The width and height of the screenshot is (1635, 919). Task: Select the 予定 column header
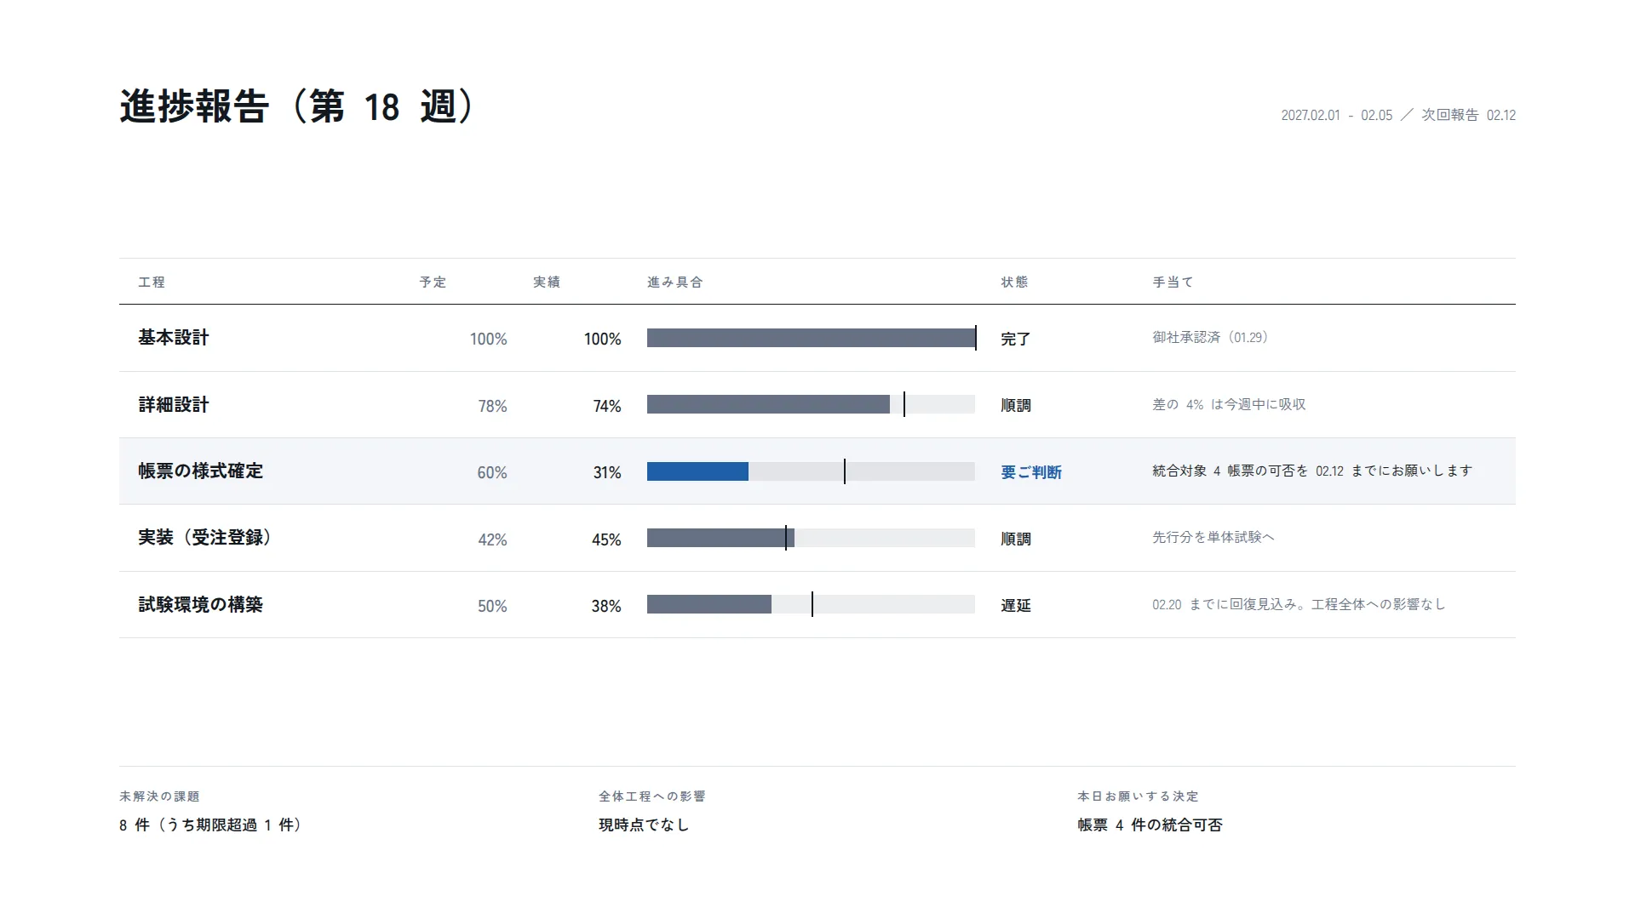point(433,282)
